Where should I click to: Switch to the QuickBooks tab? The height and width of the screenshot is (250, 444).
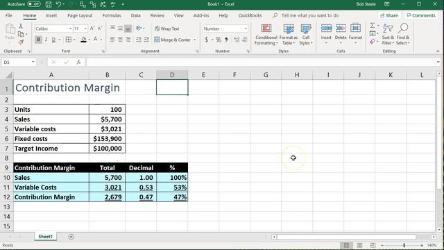click(250, 15)
